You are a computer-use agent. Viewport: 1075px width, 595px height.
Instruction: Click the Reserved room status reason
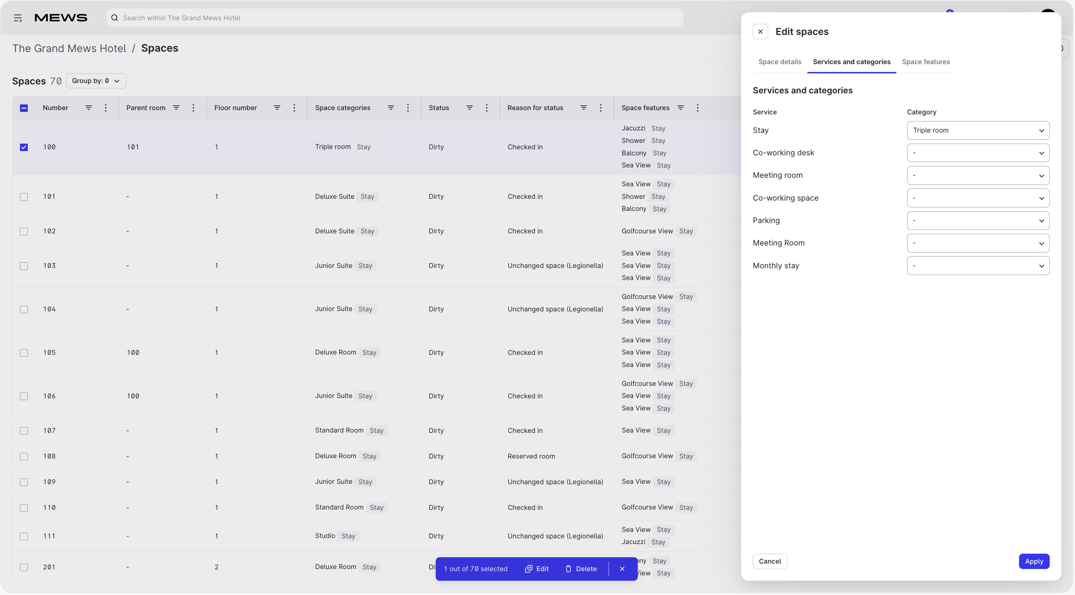[x=531, y=456]
